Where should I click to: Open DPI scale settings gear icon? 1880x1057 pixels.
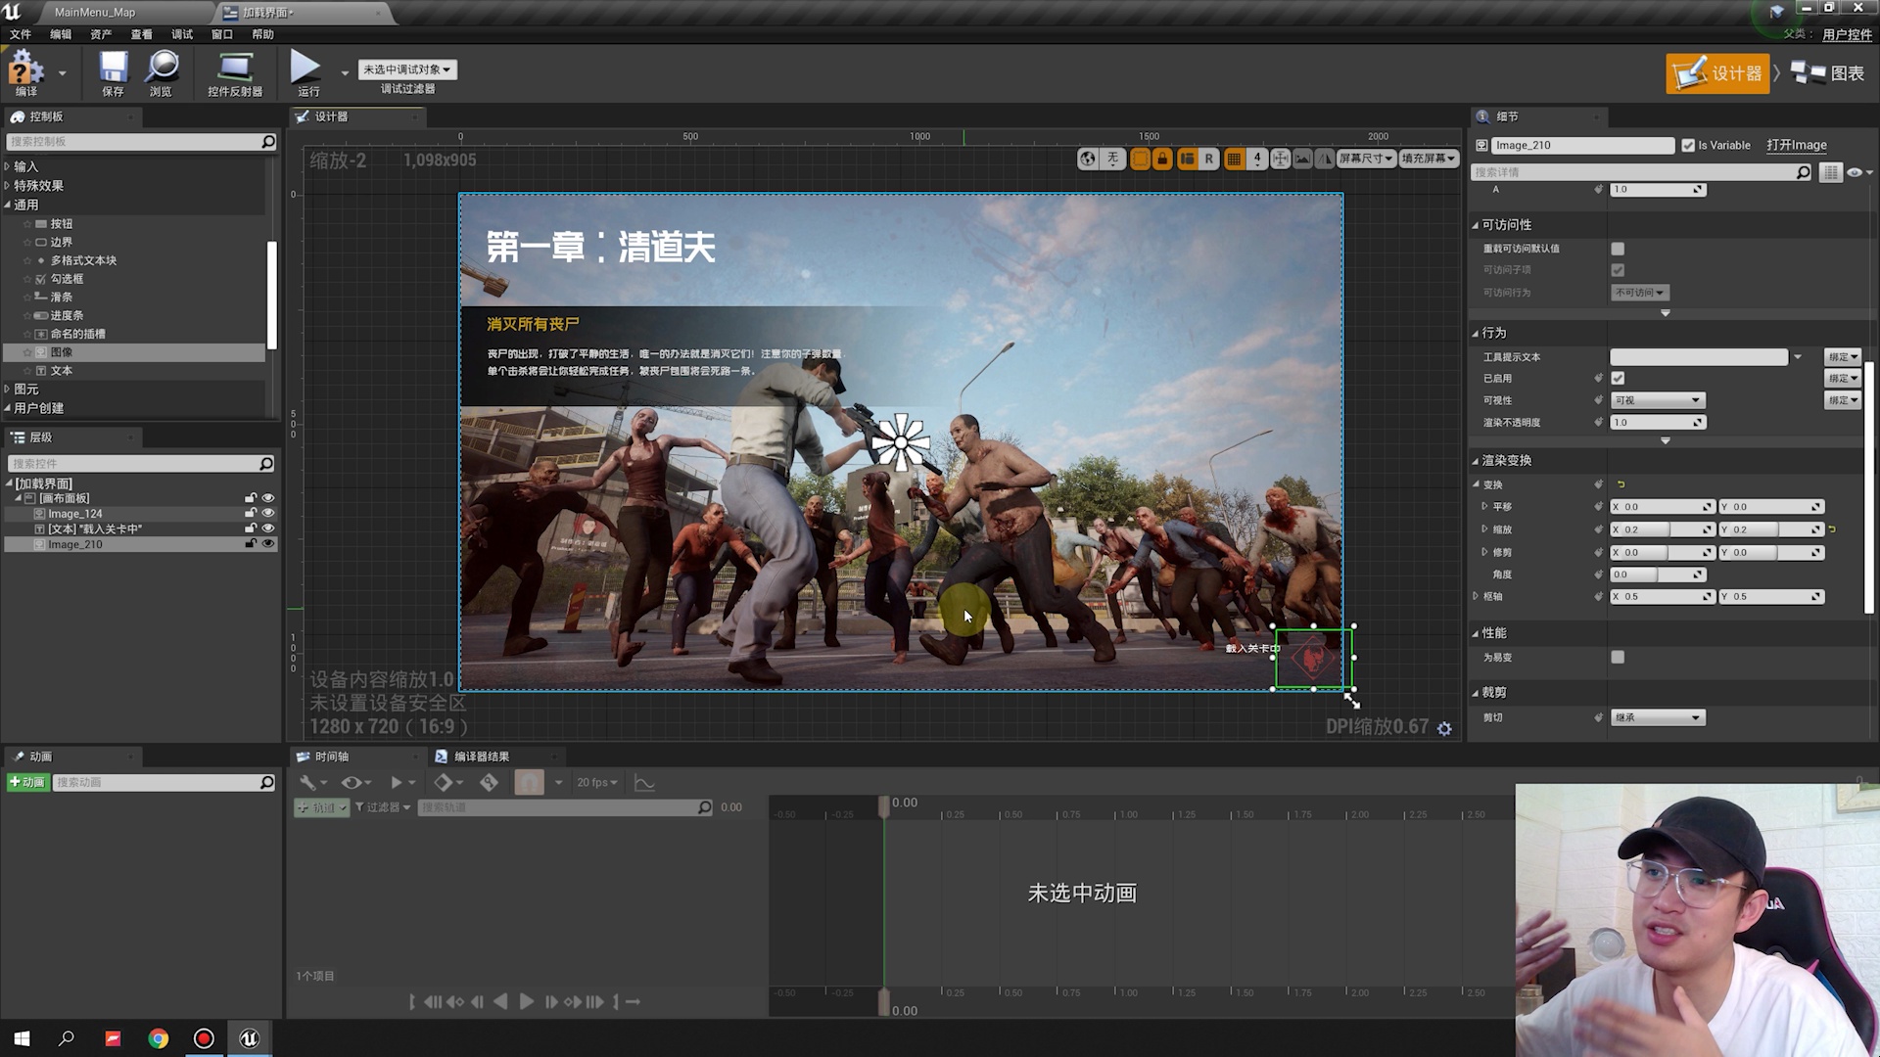click(1444, 728)
